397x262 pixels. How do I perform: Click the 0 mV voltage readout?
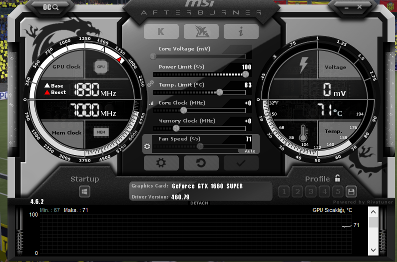[334, 89]
